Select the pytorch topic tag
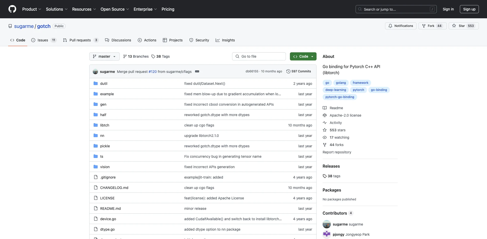 coord(358,90)
